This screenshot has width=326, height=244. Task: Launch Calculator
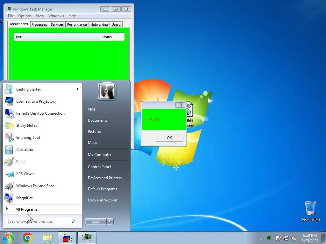pyautogui.click(x=43, y=150)
